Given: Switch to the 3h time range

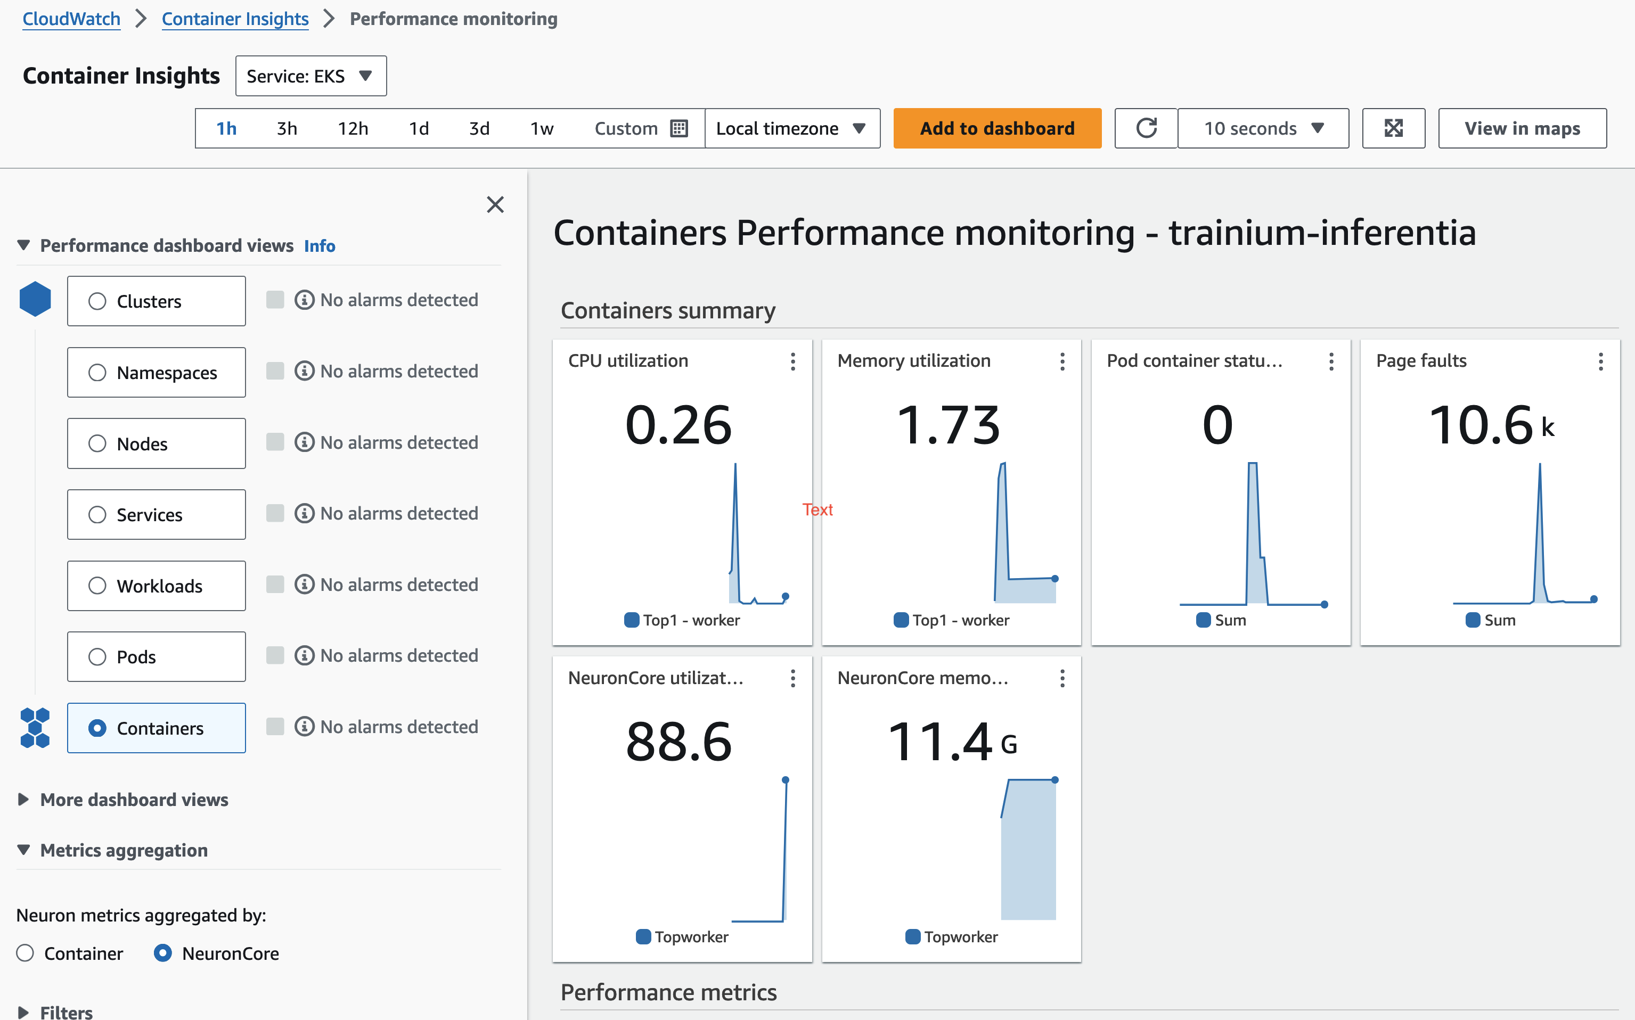Looking at the screenshot, I should 286,128.
